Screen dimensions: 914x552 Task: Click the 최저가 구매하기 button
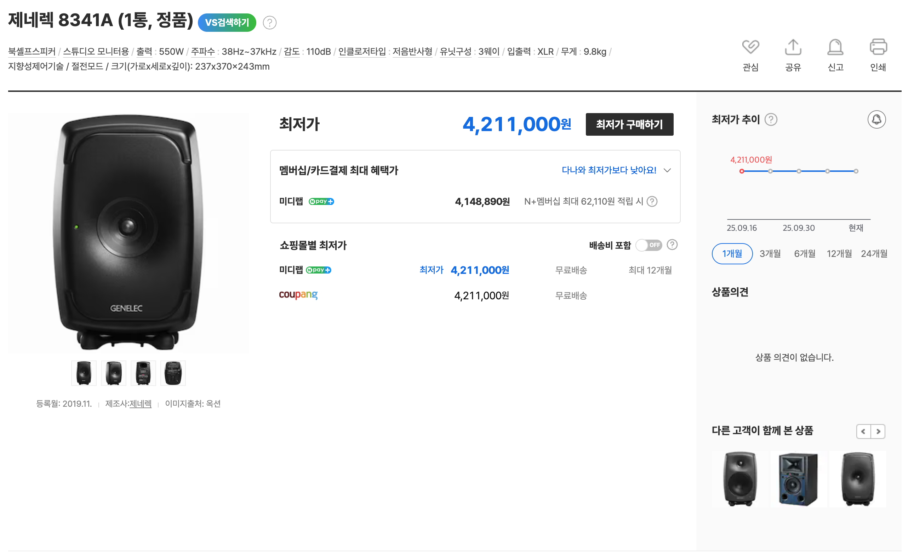pyautogui.click(x=629, y=124)
